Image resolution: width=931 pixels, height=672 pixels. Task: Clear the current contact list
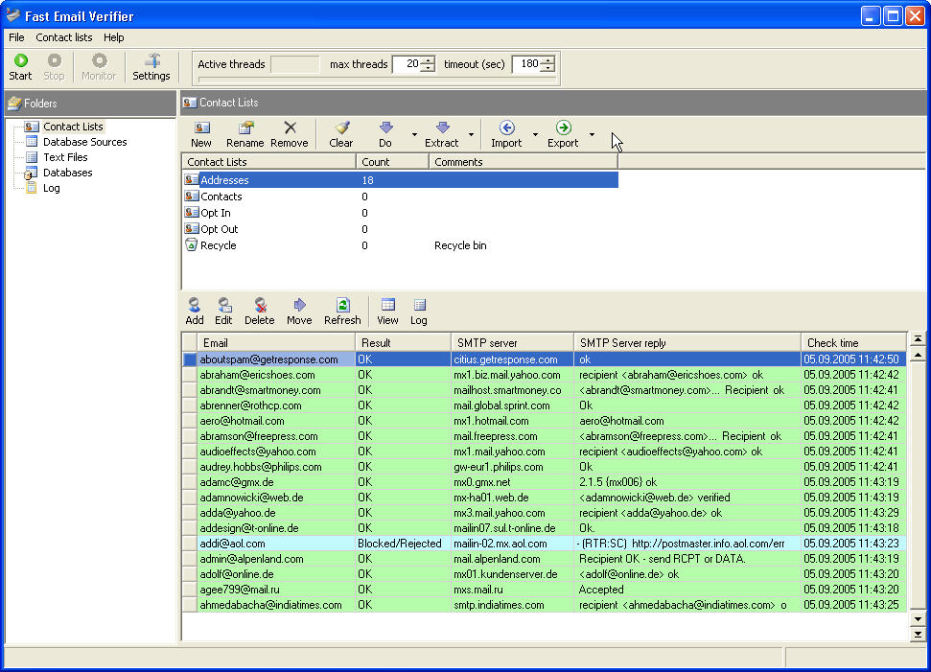[x=340, y=133]
